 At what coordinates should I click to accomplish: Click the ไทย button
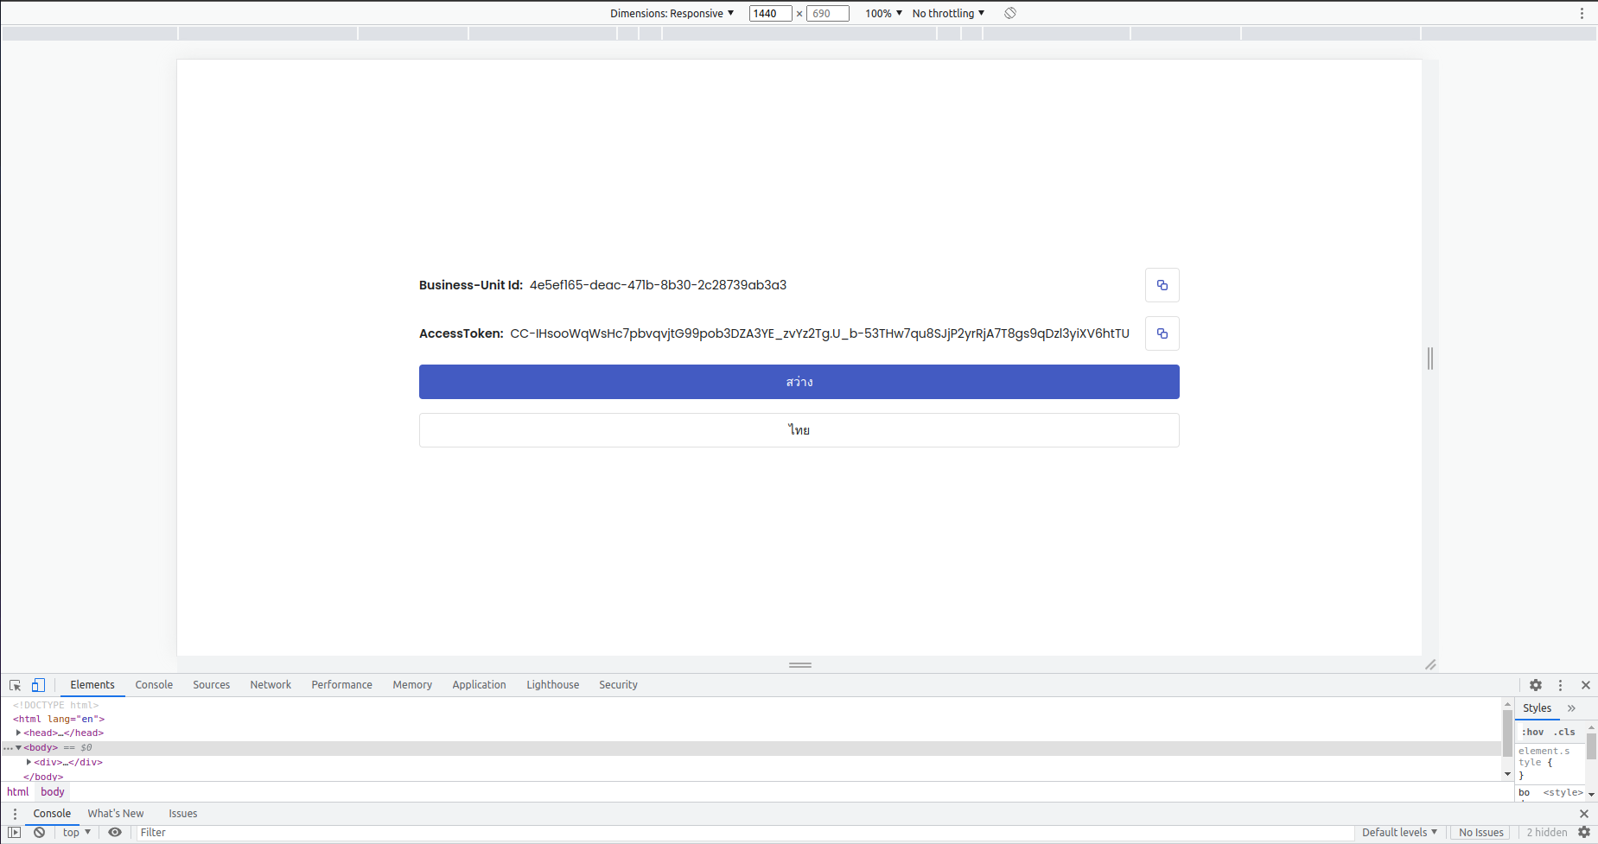pyautogui.click(x=799, y=429)
